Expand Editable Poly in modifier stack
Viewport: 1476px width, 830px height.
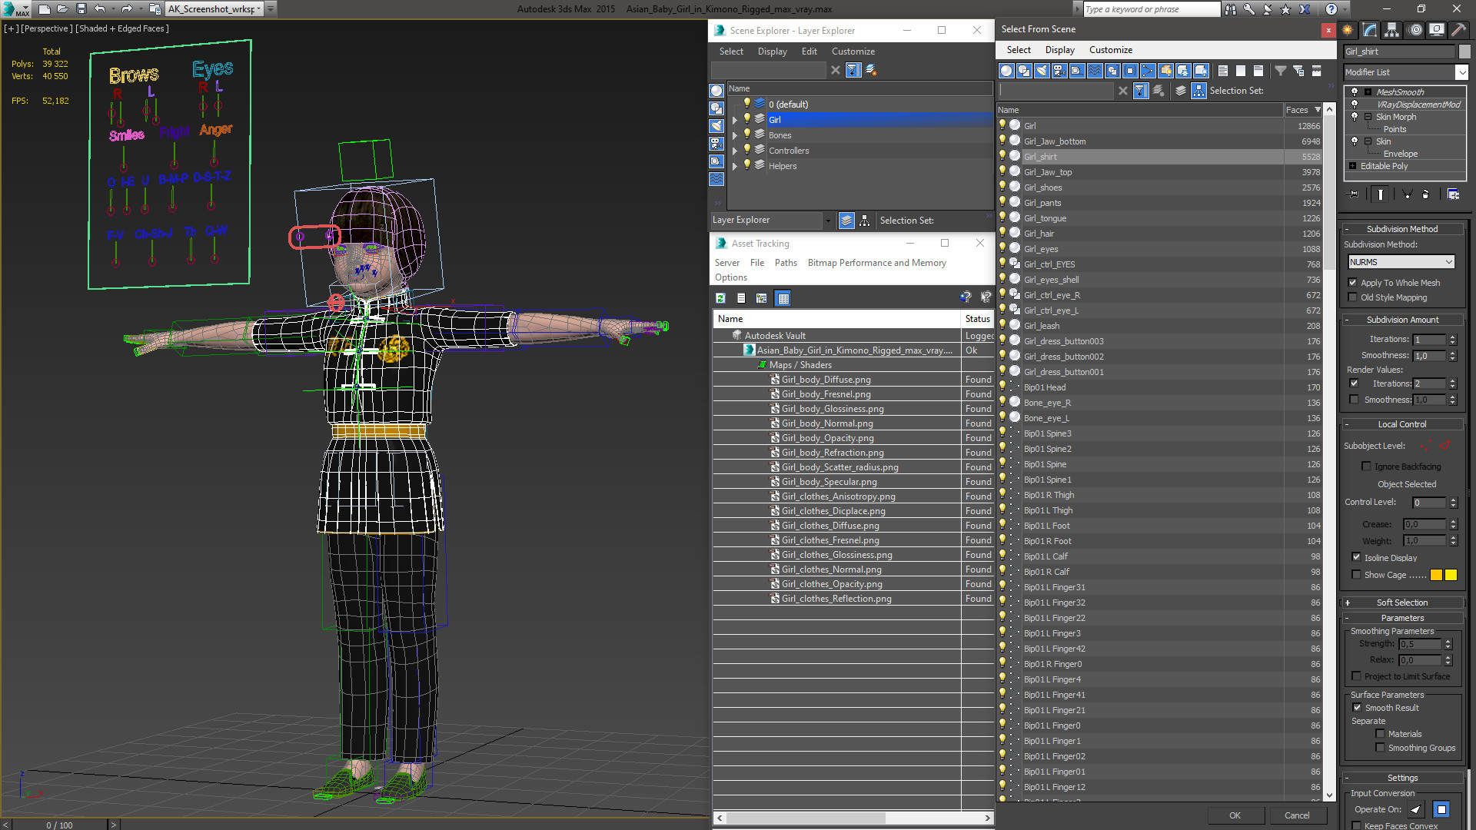pyautogui.click(x=1353, y=166)
